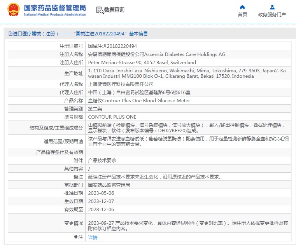This screenshot has width=296, height=245.
Task: Select the 第二类 management category value
Action: tap(95, 109)
